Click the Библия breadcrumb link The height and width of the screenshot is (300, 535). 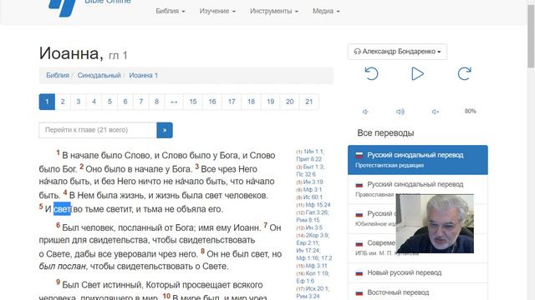[x=58, y=75]
